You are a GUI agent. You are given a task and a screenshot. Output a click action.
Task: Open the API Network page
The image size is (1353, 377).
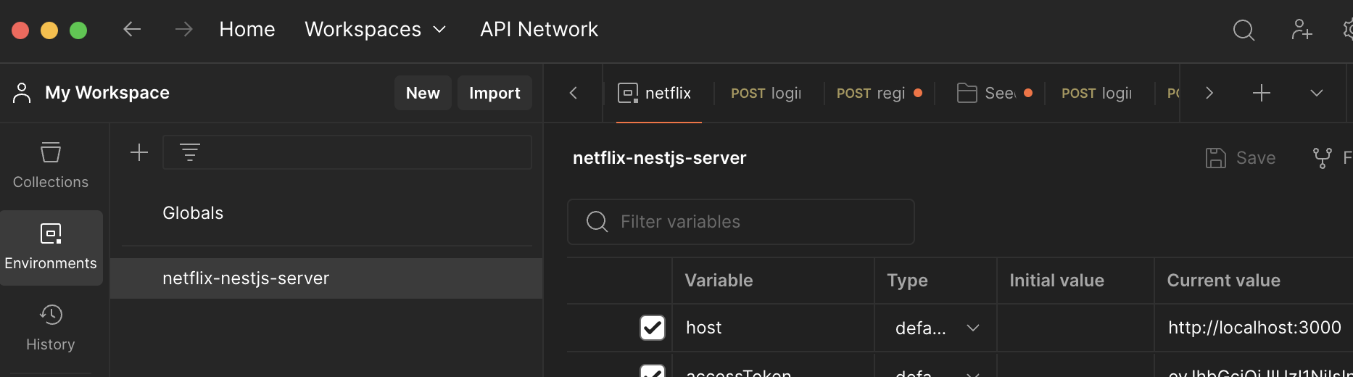[x=539, y=29]
